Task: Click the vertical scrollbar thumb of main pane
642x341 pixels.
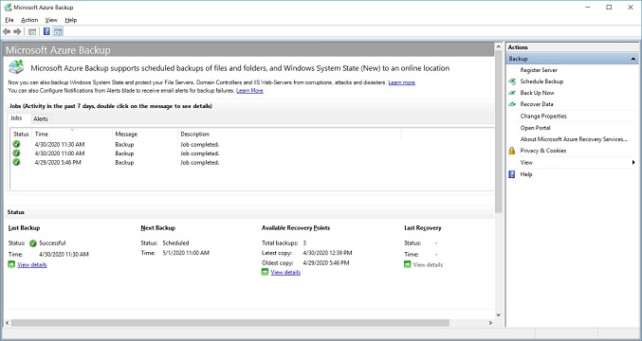Action: [498, 132]
